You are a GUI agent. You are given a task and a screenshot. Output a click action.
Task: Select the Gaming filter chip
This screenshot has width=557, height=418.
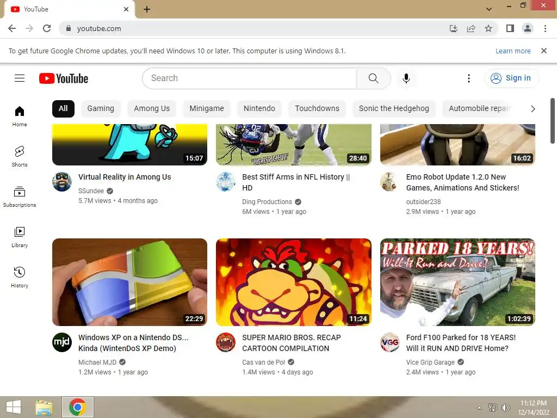pyautogui.click(x=101, y=108)
